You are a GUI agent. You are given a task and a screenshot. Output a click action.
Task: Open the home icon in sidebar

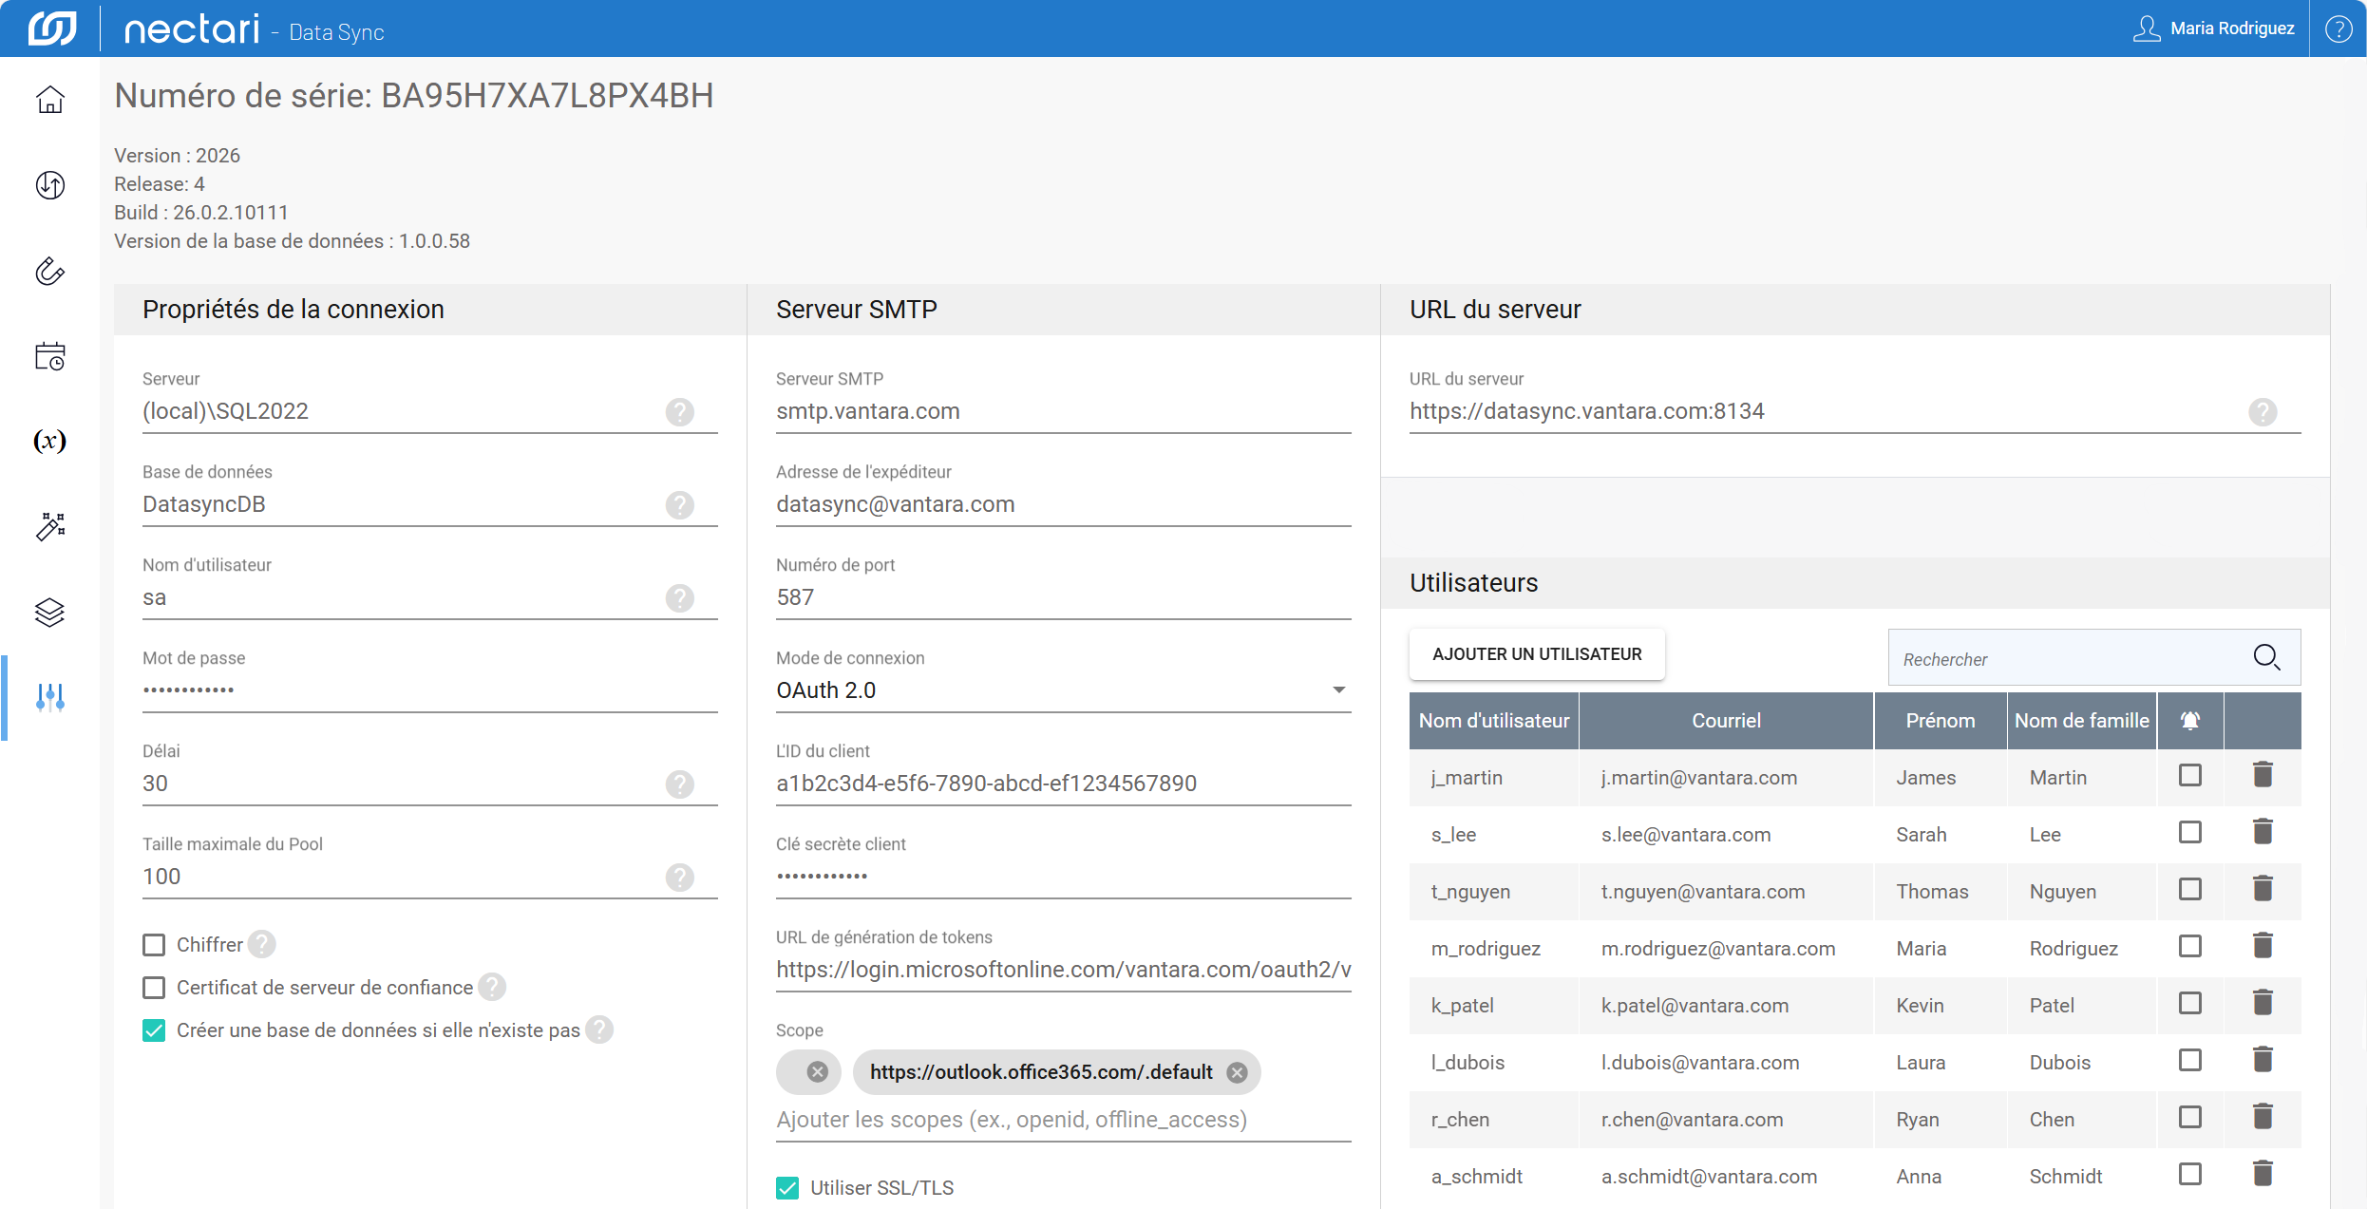point(50,100)
